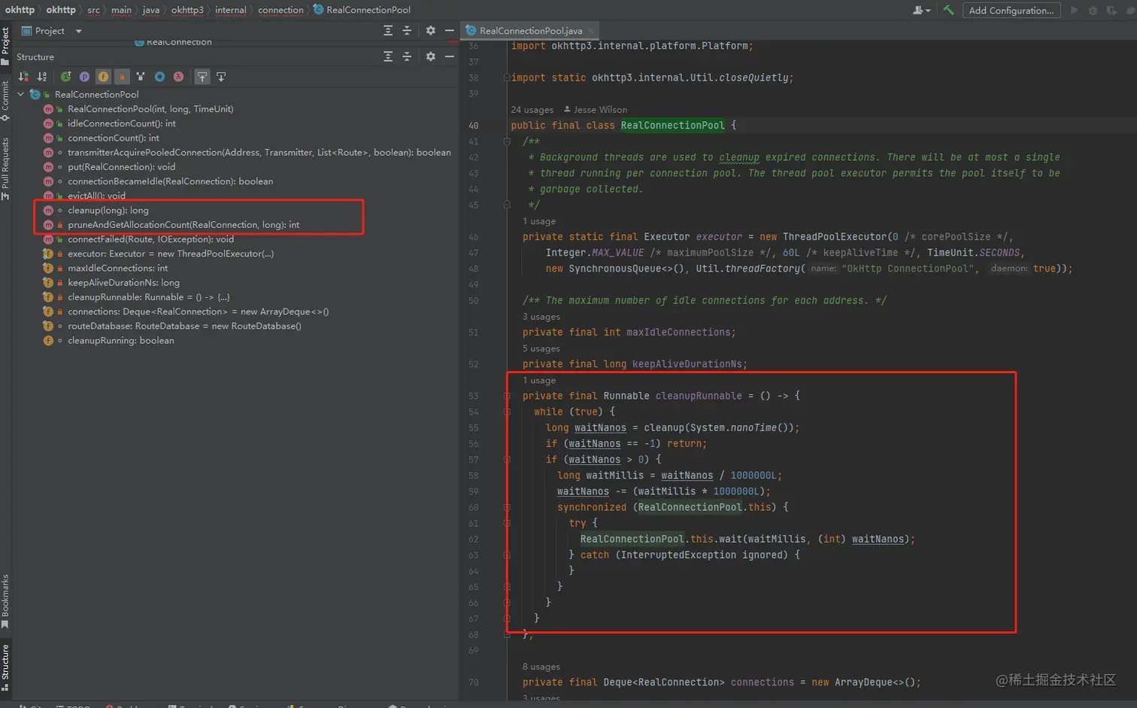The image size is (1137, 708).
Task: Click the 'okhttp3' breadcrumb in navigation bar
Action: pos(187,10)
